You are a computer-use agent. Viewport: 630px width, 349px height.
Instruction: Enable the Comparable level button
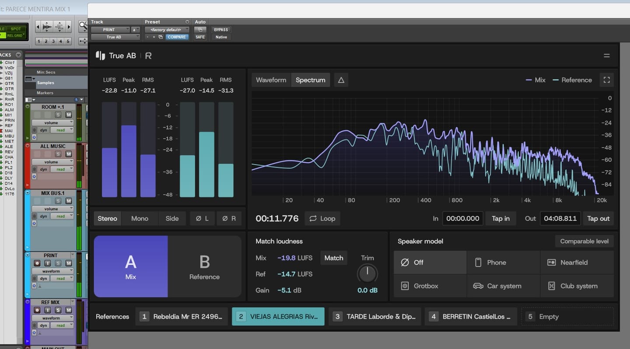point(584,241)
